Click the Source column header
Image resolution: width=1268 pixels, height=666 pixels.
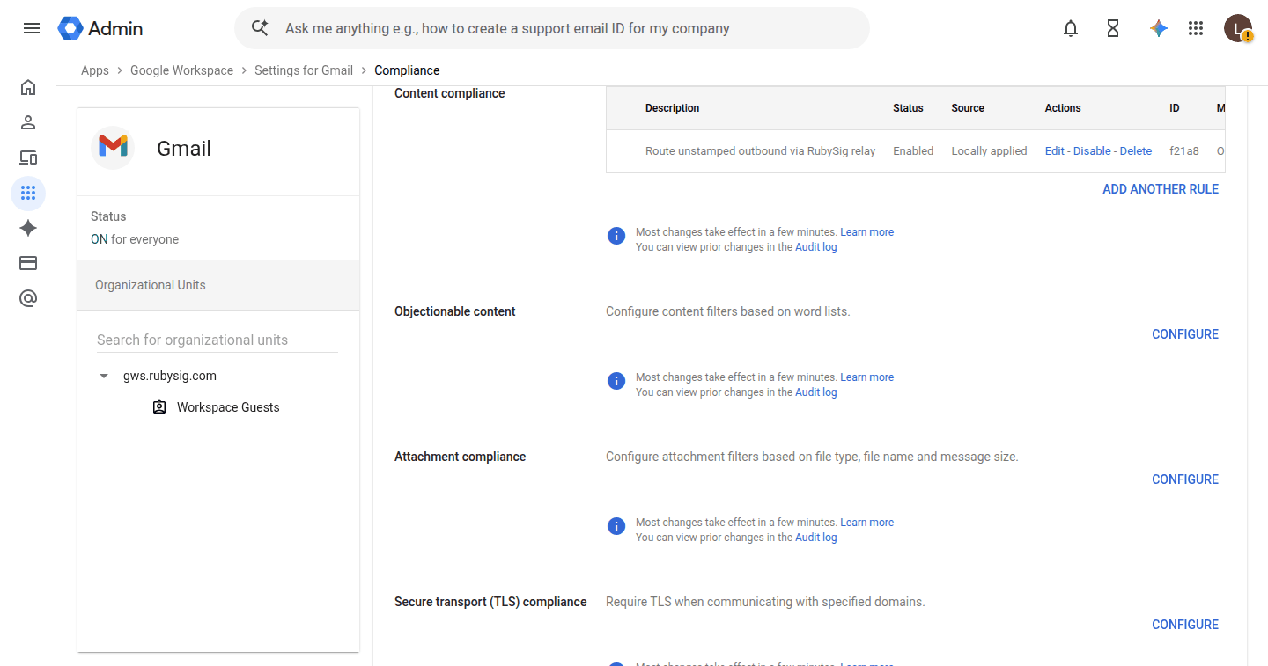click(x=968, y=108)
